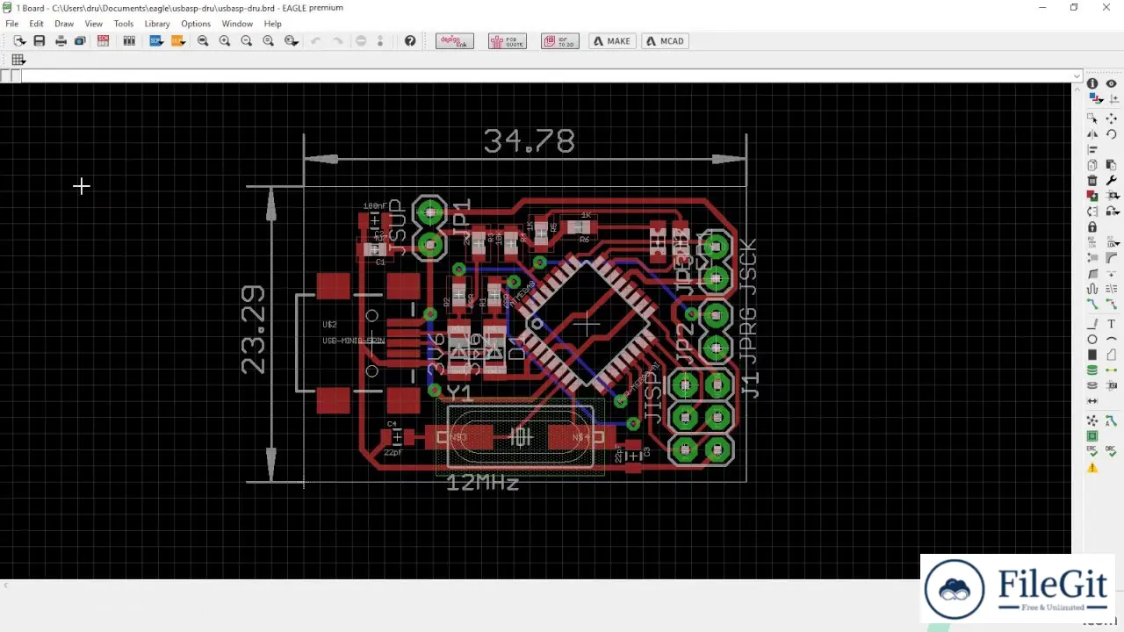This screenshot has height=632, width=1124.
Task: Click the MAKE button
Action: (x=612, y=41)
